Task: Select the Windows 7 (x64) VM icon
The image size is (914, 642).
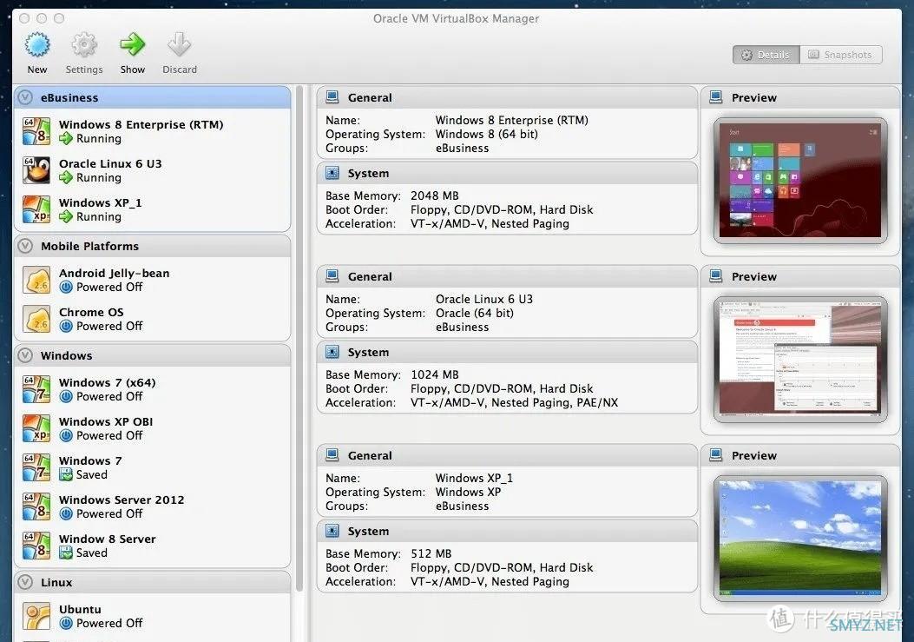Action: [36, 389]
